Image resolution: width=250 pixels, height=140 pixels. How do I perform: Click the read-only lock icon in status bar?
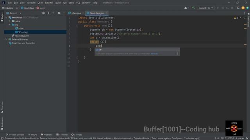click(247, 138)
